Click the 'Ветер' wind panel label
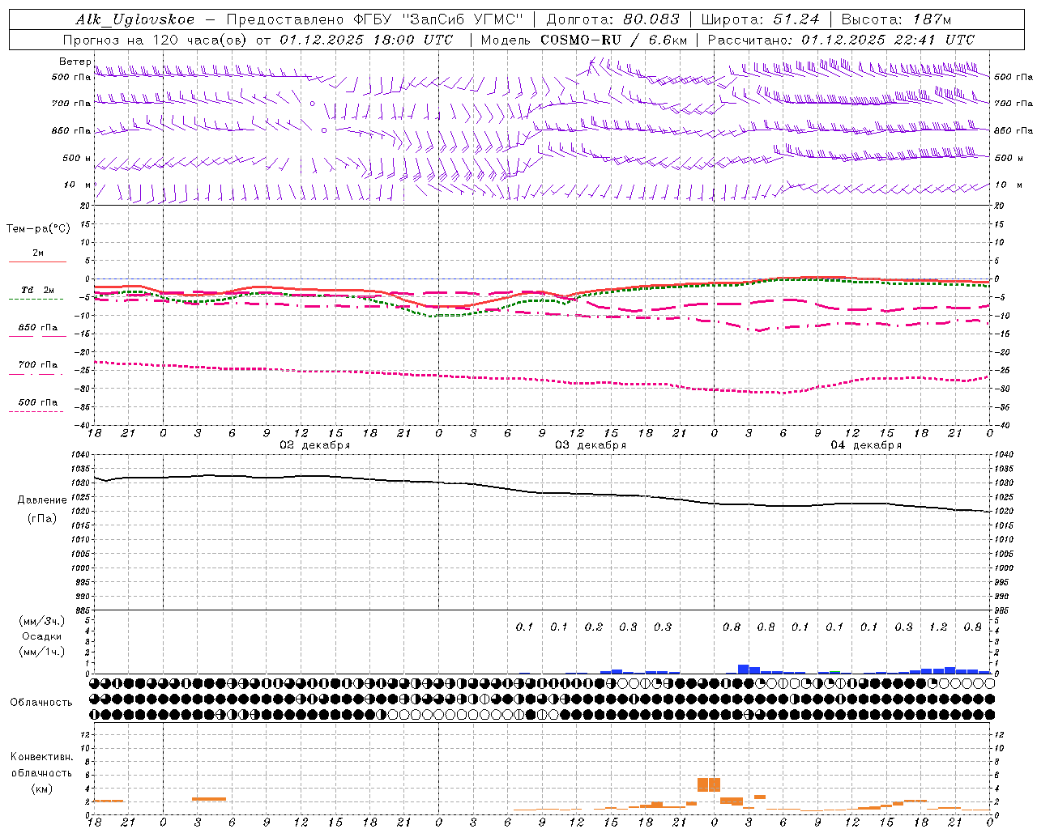This screenshot has height=829, width=1037. pos(75,62)
